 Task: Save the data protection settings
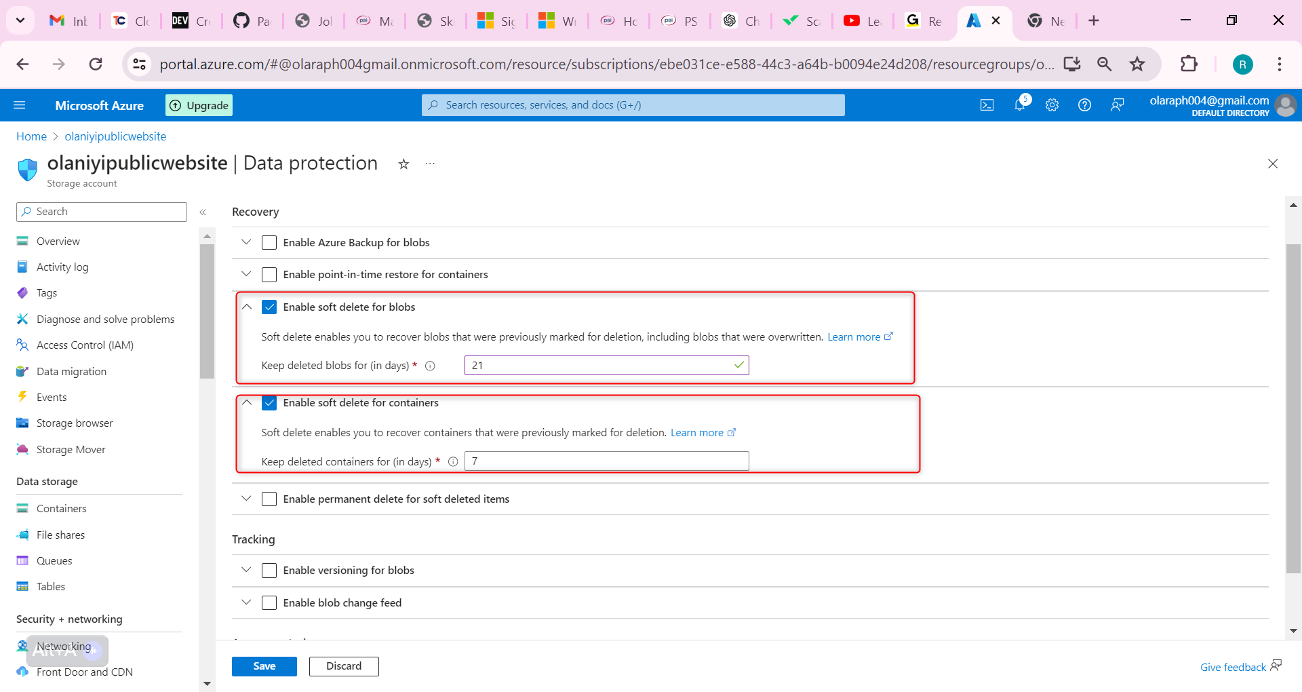[264, 666]
